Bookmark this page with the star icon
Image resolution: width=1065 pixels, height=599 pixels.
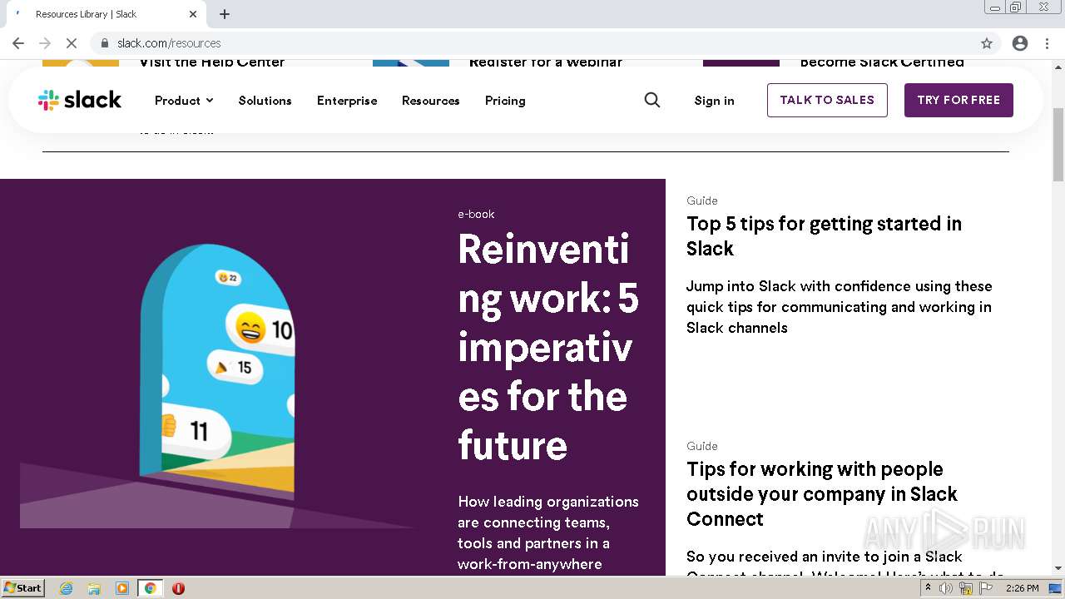(987, 43)
